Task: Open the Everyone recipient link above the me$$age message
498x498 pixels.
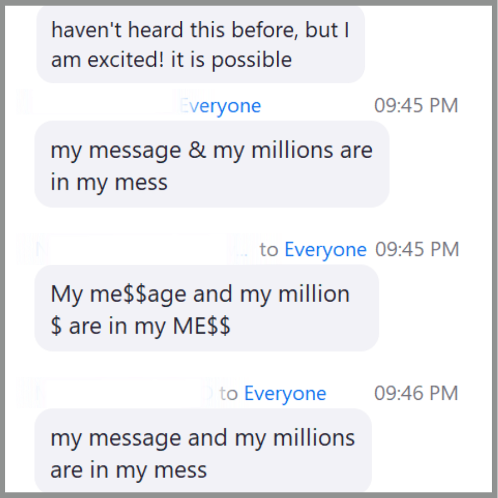Action: click(325, 250)
